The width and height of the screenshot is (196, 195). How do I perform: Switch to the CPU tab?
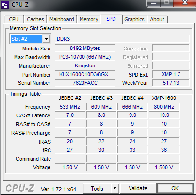(14, 19)
